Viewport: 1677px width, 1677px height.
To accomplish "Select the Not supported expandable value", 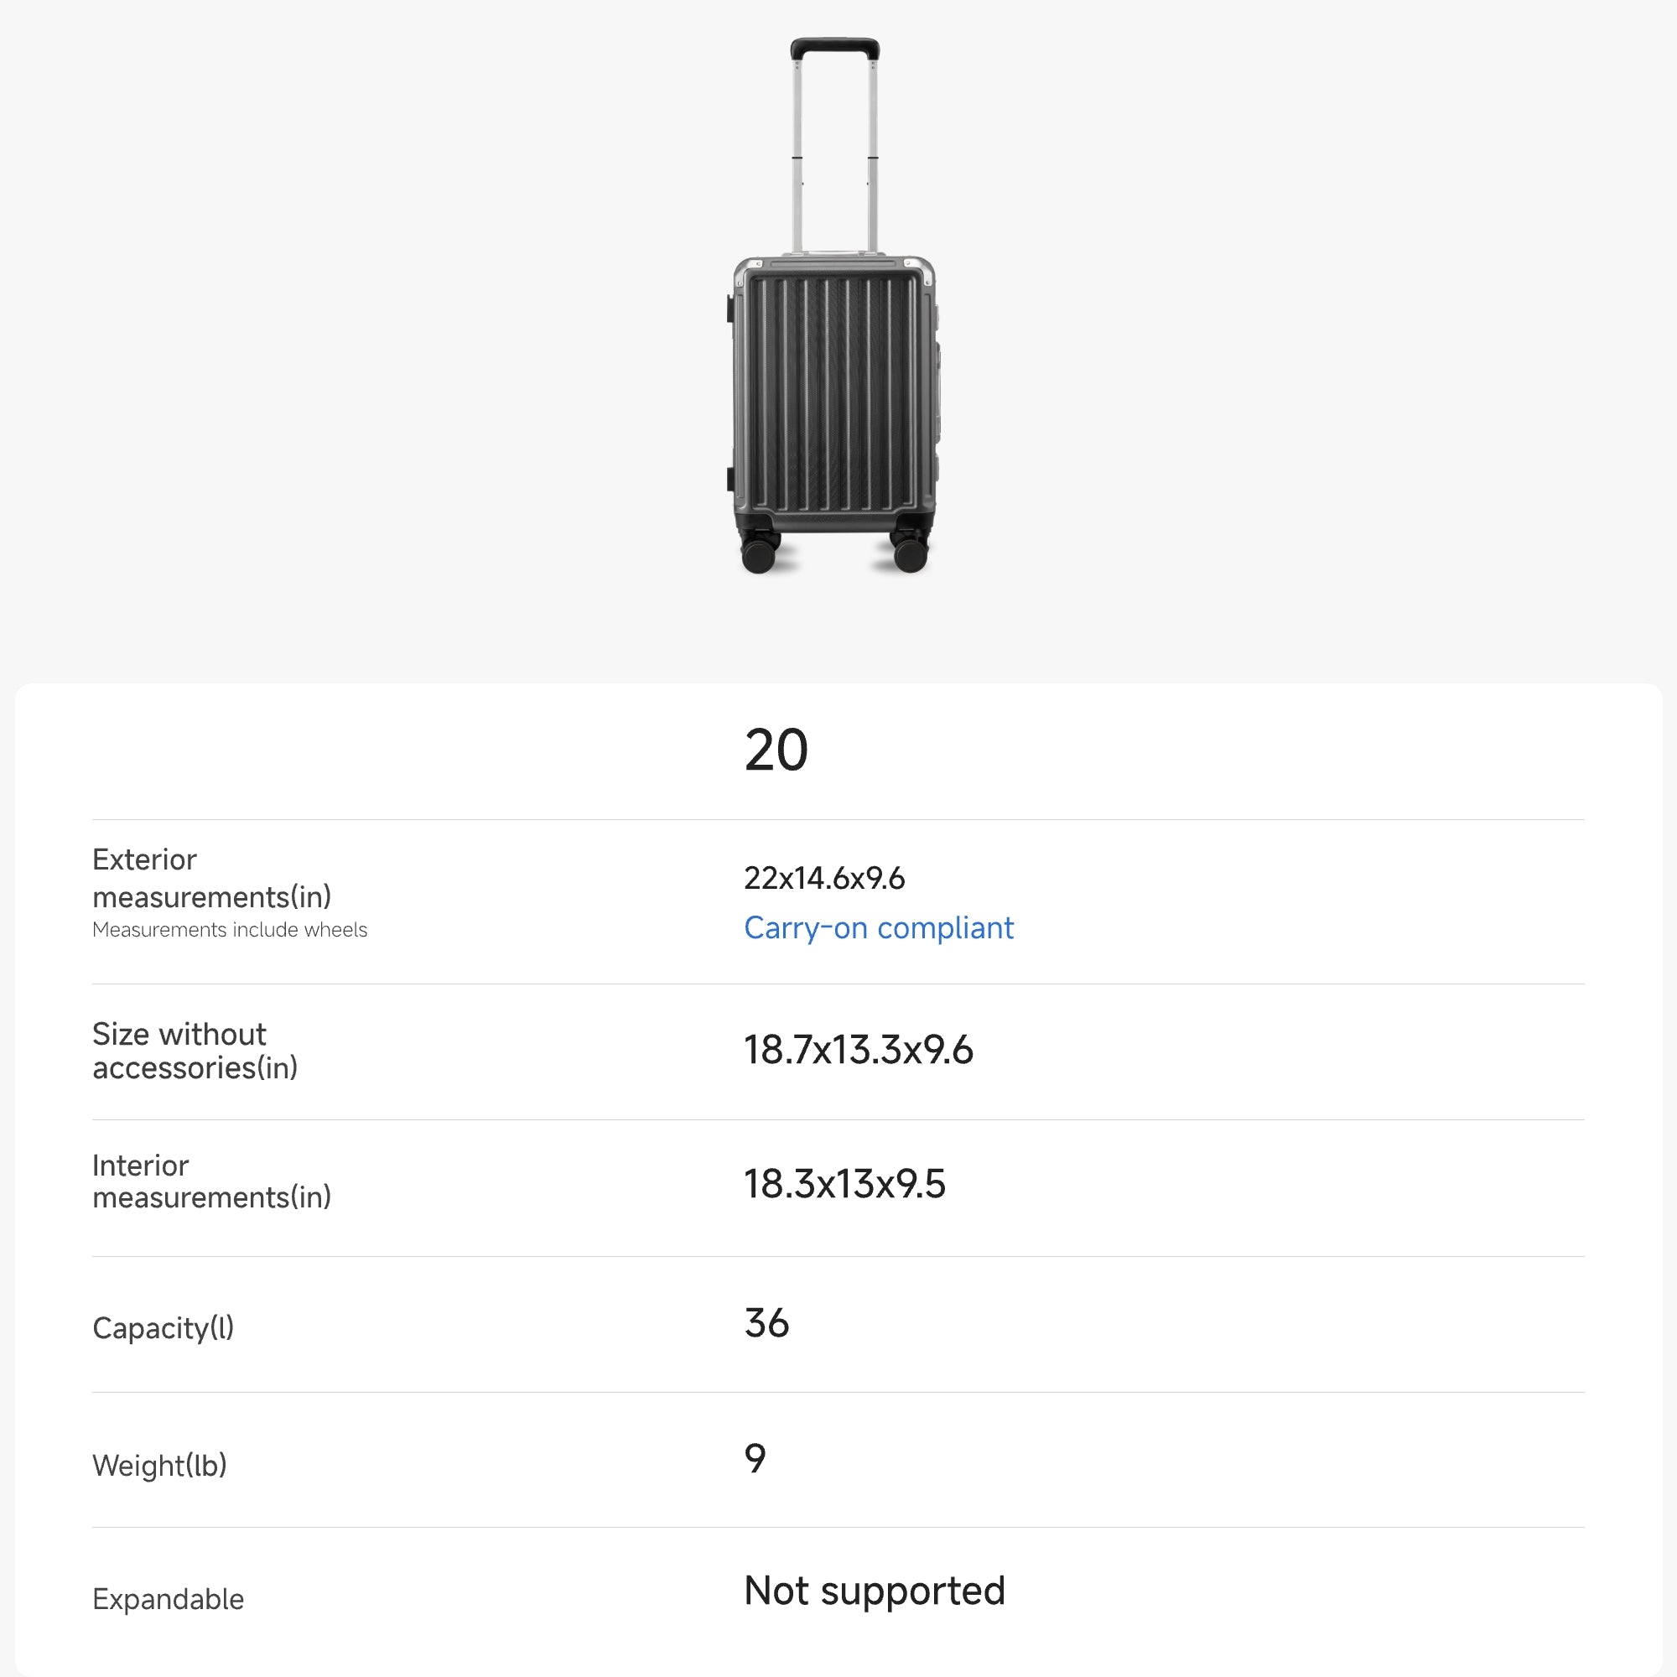I will 874,1591.
